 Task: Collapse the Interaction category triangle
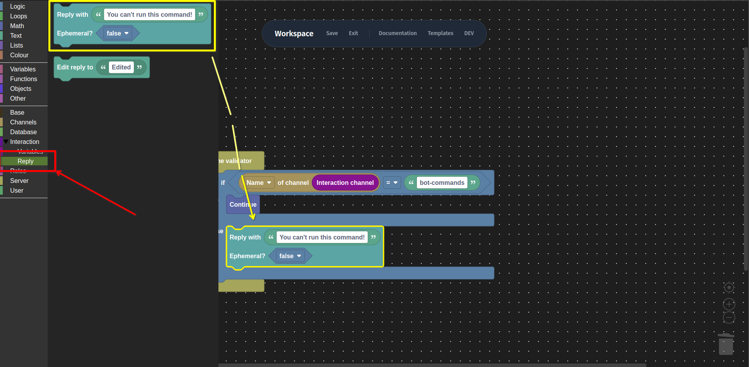click(6, 142)
